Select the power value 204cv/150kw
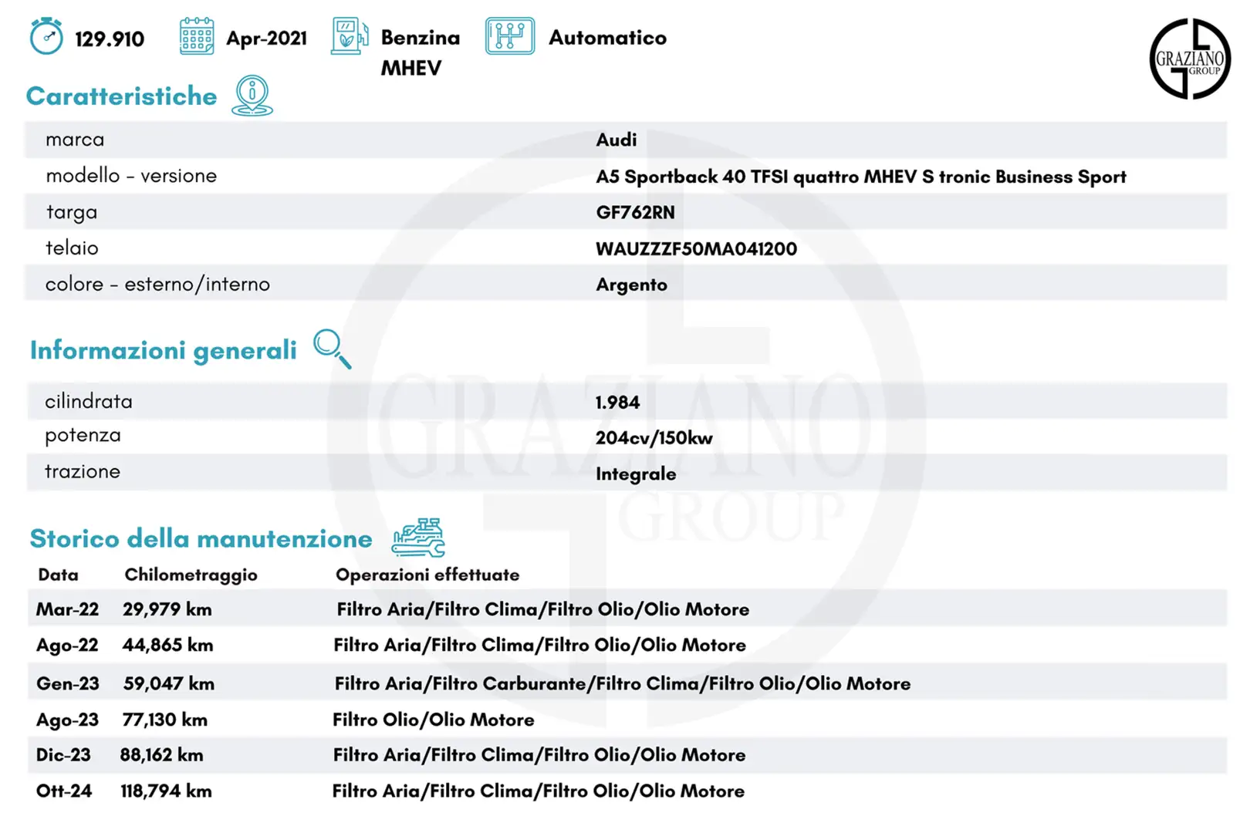The width and height of the screenshot is (1250, 833). point(654,437)
